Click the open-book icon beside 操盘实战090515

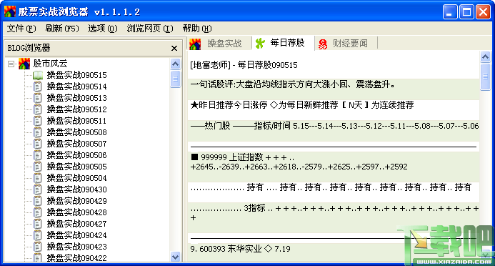click(x=38, y=75)
